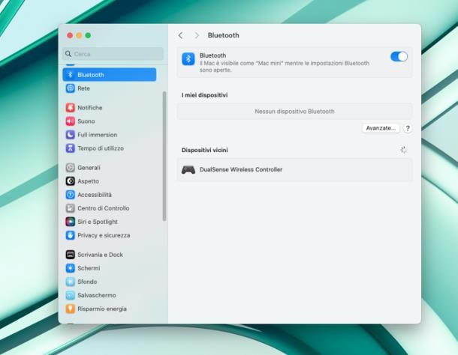Click the Centro di Controllo icon
This screenshot has height=355, width=458.
pyautogui.click(x=70, y=208)
